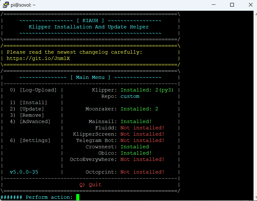Click the 'pi@sovol: ~' window title
The width and height of the screenshot is (257, 201).
(x=23, y=5)
